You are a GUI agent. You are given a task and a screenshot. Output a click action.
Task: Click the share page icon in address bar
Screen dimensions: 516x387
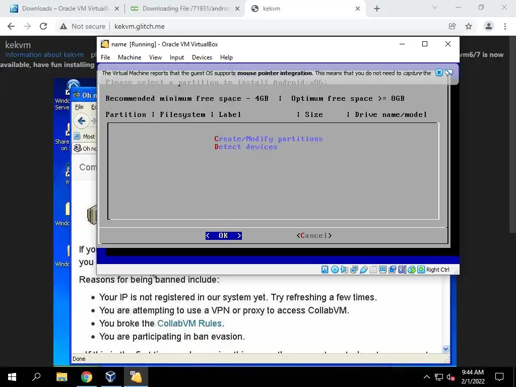pyautogui.click(x=452, y=26)
